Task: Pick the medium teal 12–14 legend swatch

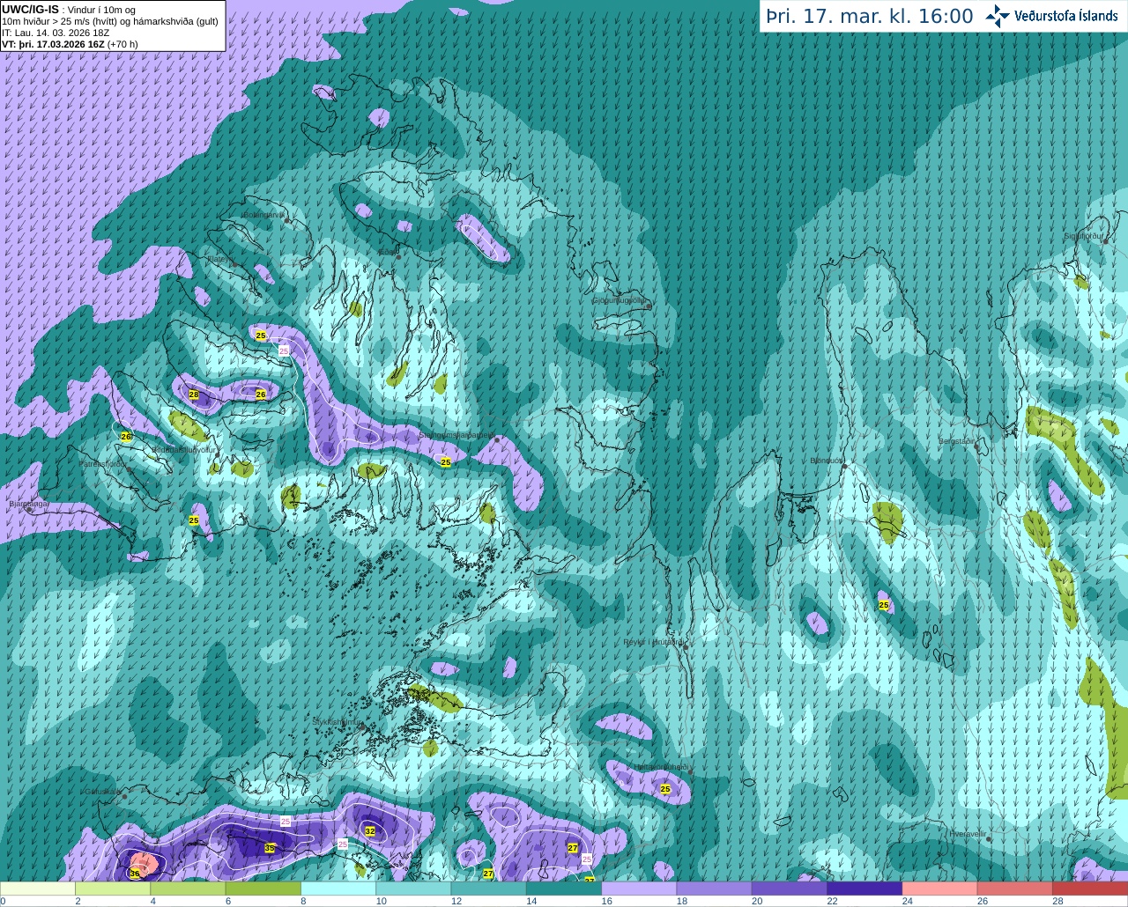Action: point(489,889)
